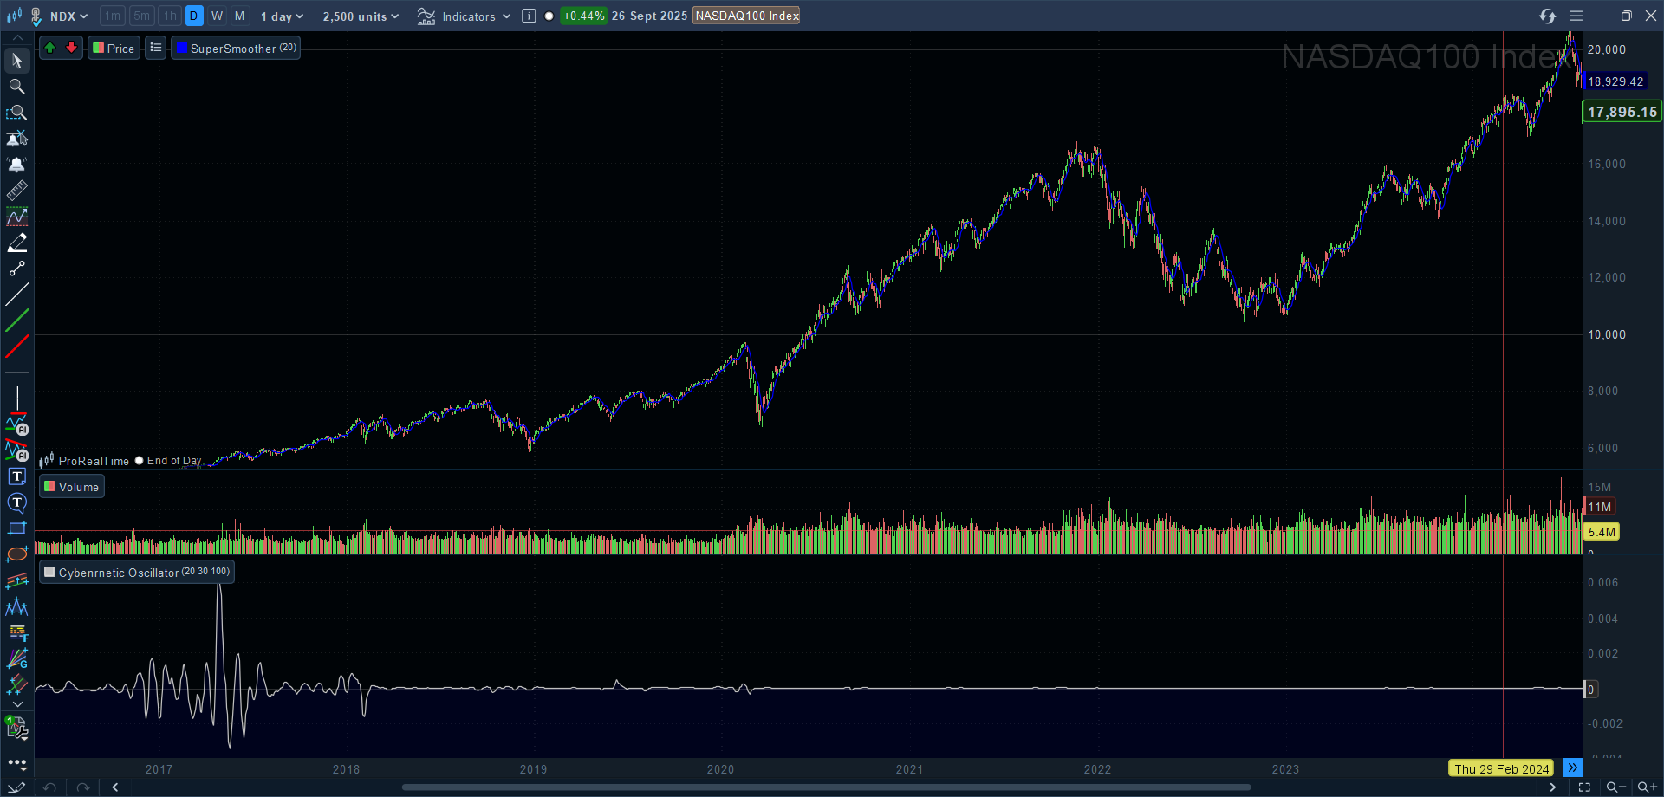Choose the AI resistance line tool

[16, 450]
